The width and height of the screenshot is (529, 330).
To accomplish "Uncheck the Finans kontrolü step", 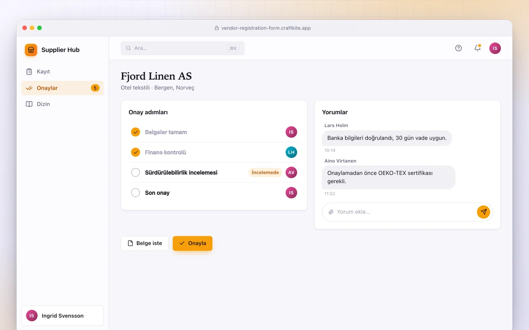I will point(136,152).
